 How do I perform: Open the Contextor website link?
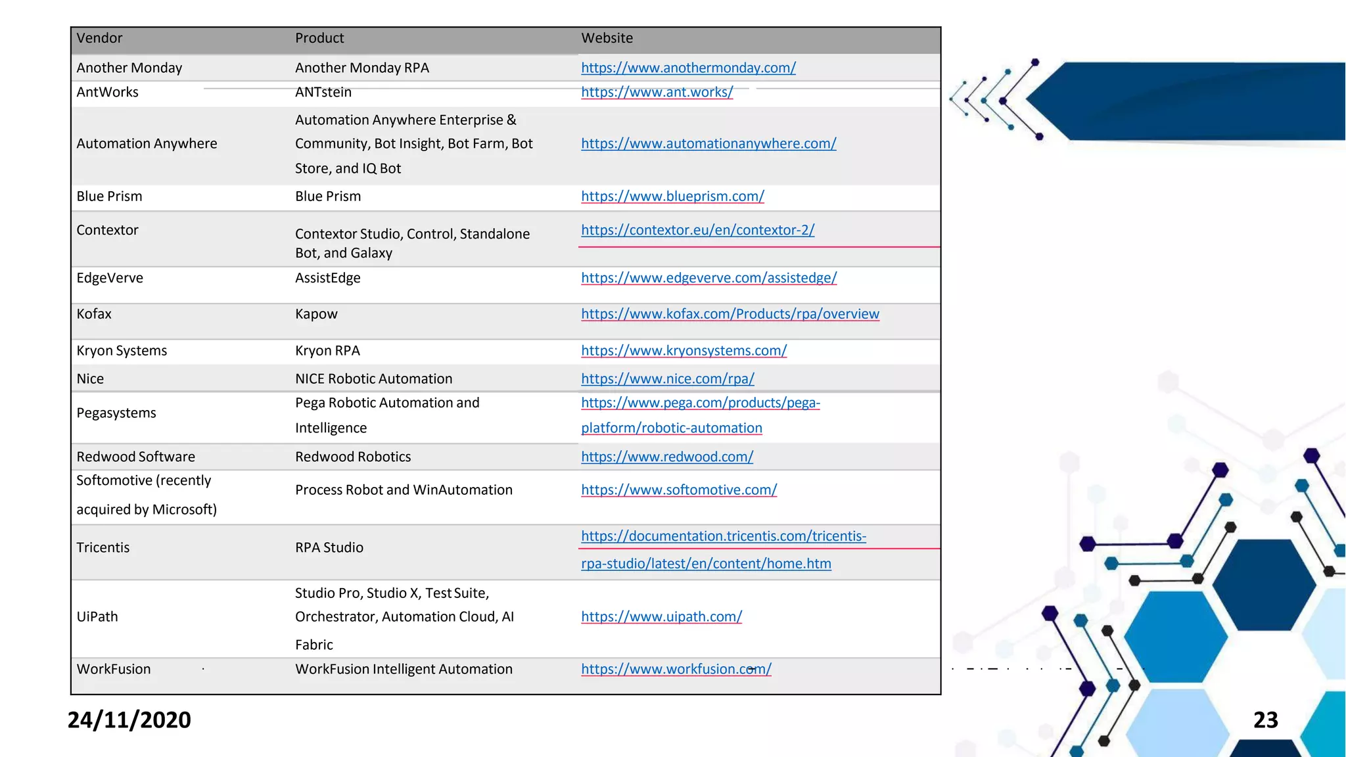697,230
